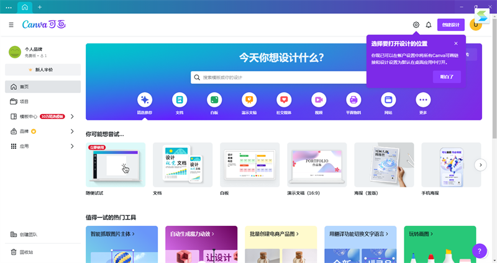Select the 社交媒体 category icon

point(284,100)
